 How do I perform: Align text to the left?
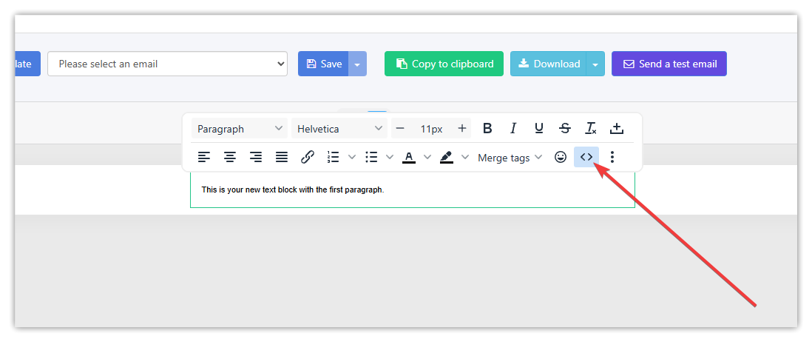coord(204,157)
